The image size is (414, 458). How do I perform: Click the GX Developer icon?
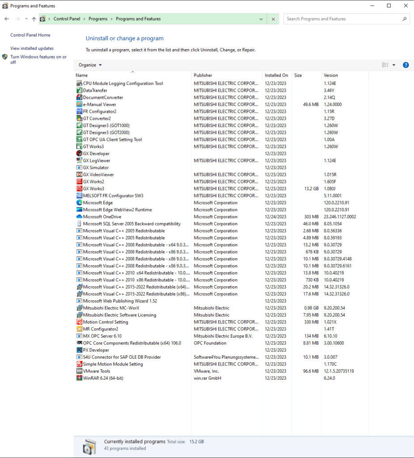[x=79, y=153]
